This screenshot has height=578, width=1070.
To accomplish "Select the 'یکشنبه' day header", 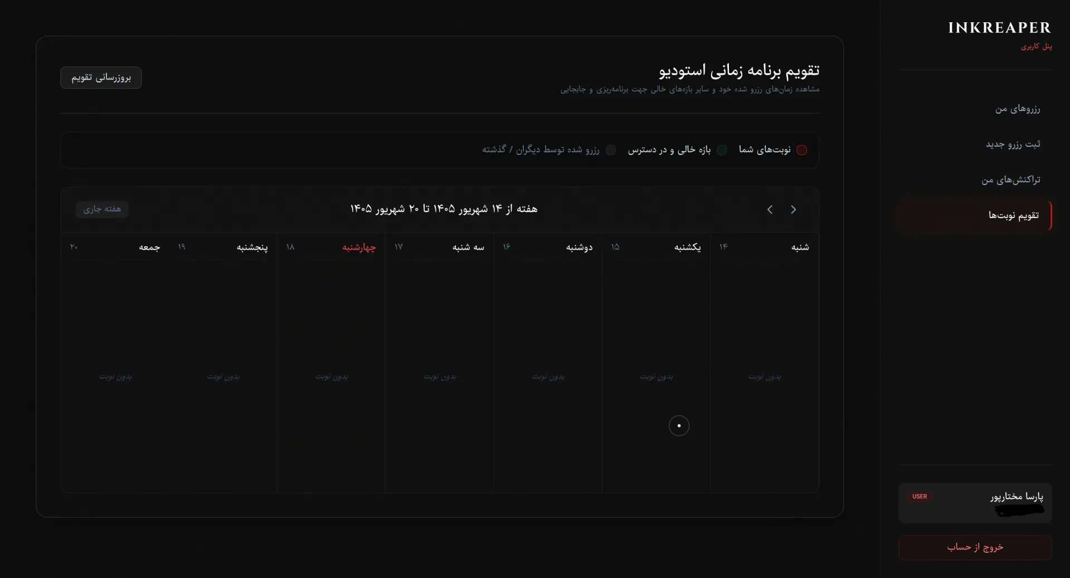I will click(x=688, y=247).
